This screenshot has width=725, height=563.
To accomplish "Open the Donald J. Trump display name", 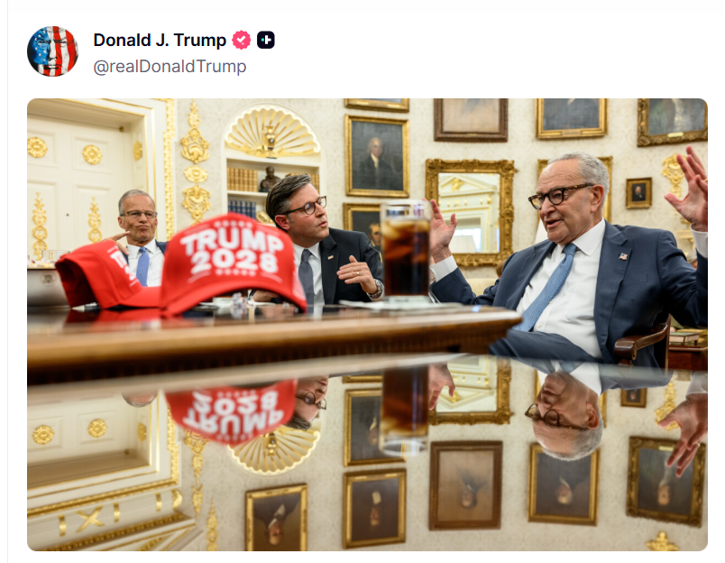I will pyautogui.click(x=160, y=41).
